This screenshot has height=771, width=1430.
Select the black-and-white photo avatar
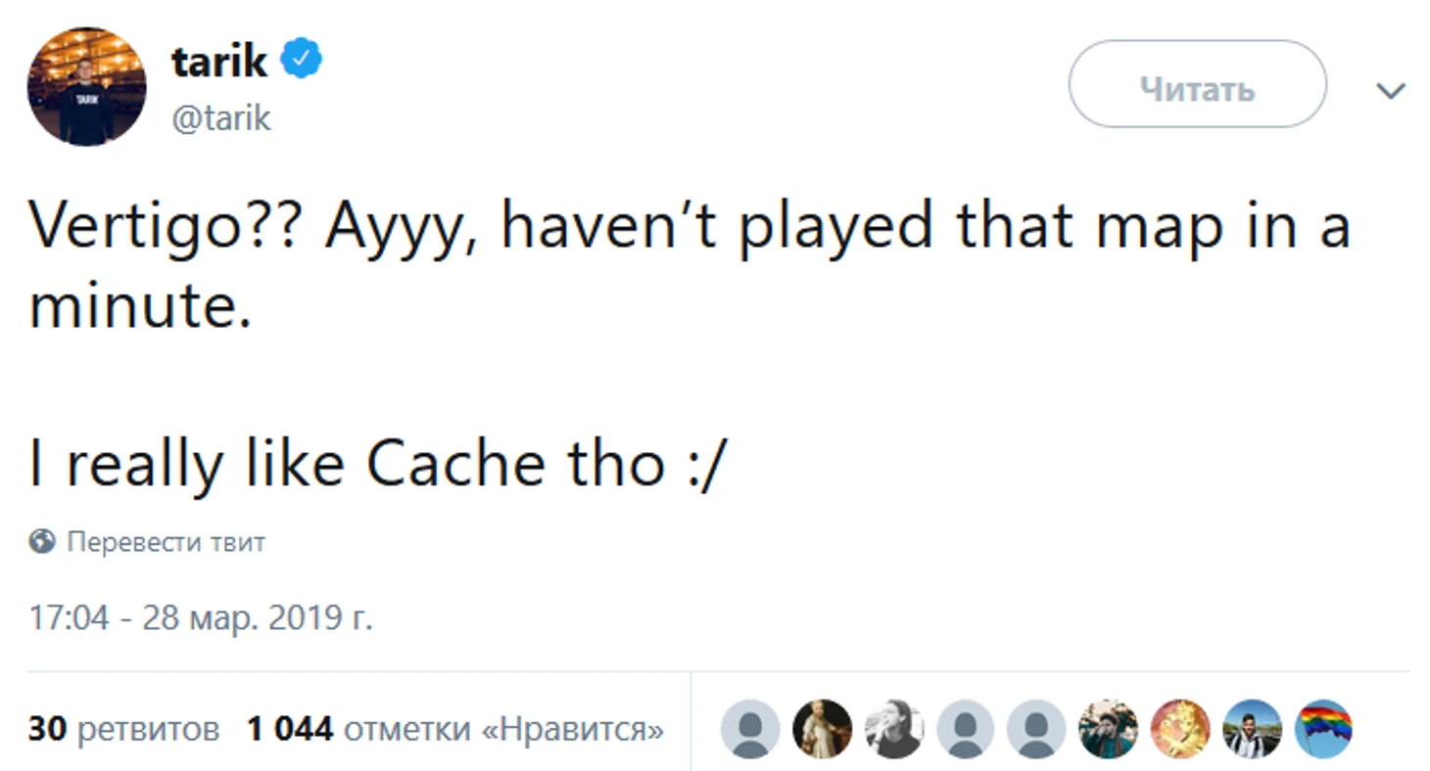[x=894, y=729]
